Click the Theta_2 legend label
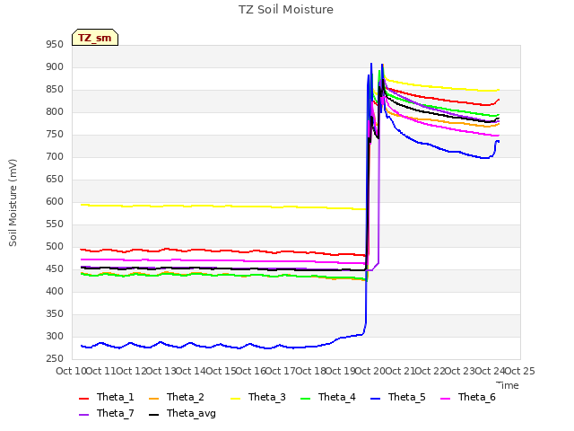574x431 pixels. (x=186, y=397)
